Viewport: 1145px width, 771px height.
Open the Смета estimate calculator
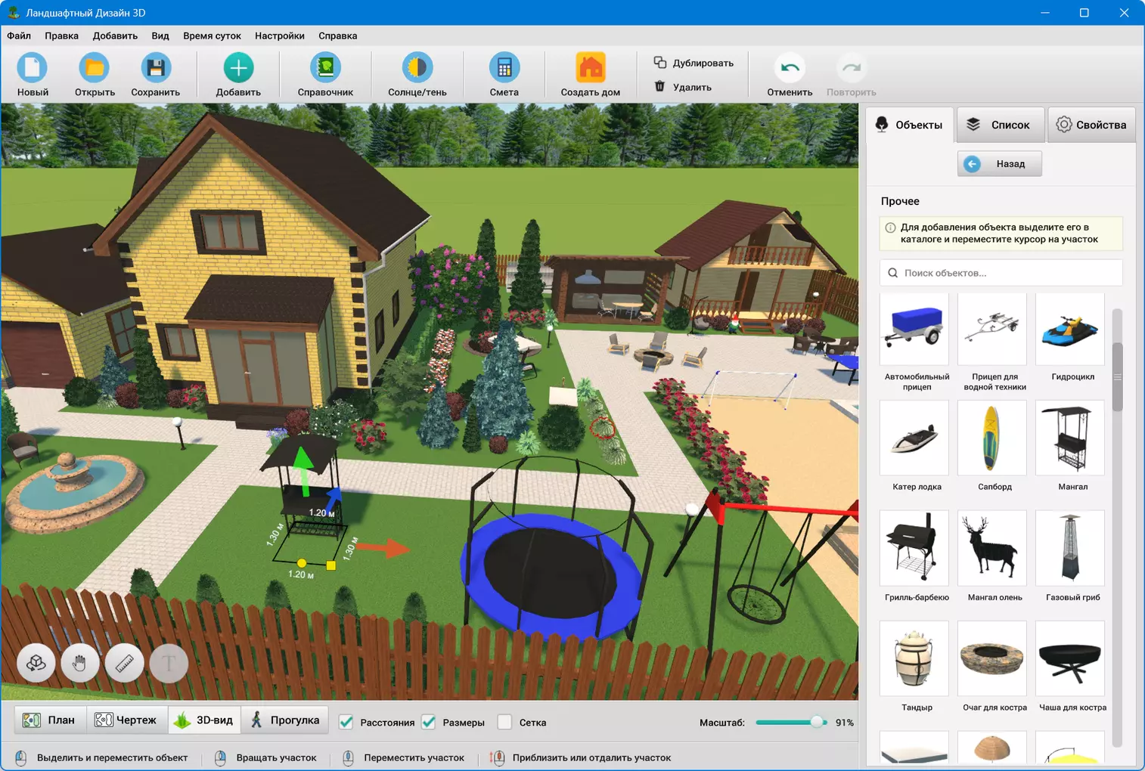coord(504,68)
